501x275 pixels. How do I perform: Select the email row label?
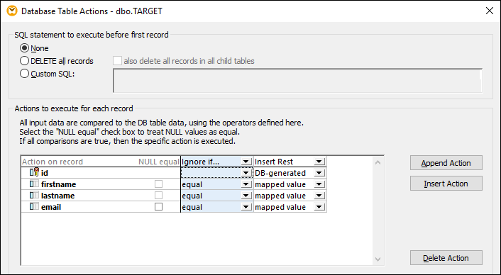click(51, 207)
